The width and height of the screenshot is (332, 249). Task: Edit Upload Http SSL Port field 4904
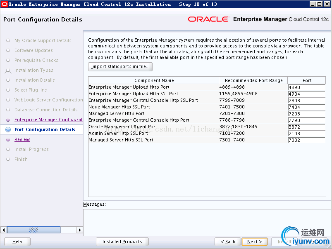click(307, 94)
